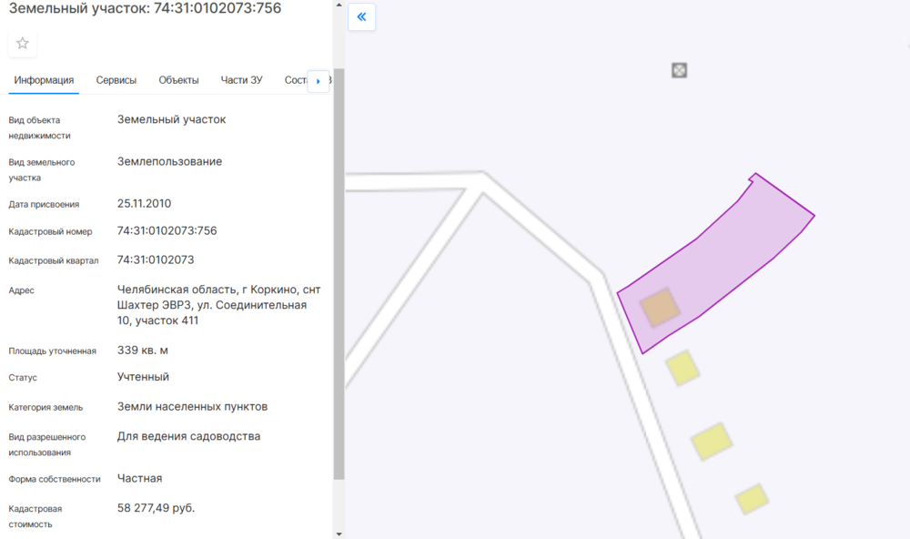Click the cadastral quarter value 74:31:0102073
Image resolution: width=910 pixels, height=539 pixels.
(x=156, y=259)
